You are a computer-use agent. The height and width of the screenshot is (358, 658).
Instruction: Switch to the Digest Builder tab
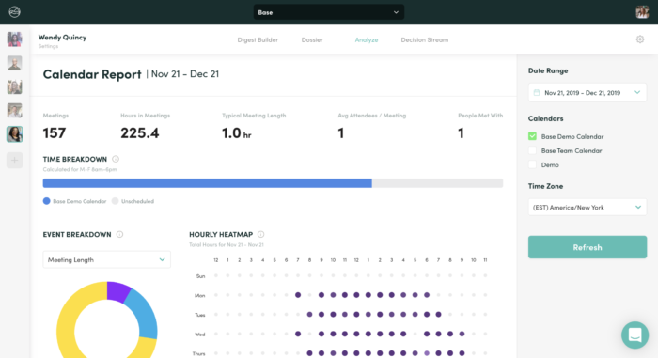pos(258,39)
